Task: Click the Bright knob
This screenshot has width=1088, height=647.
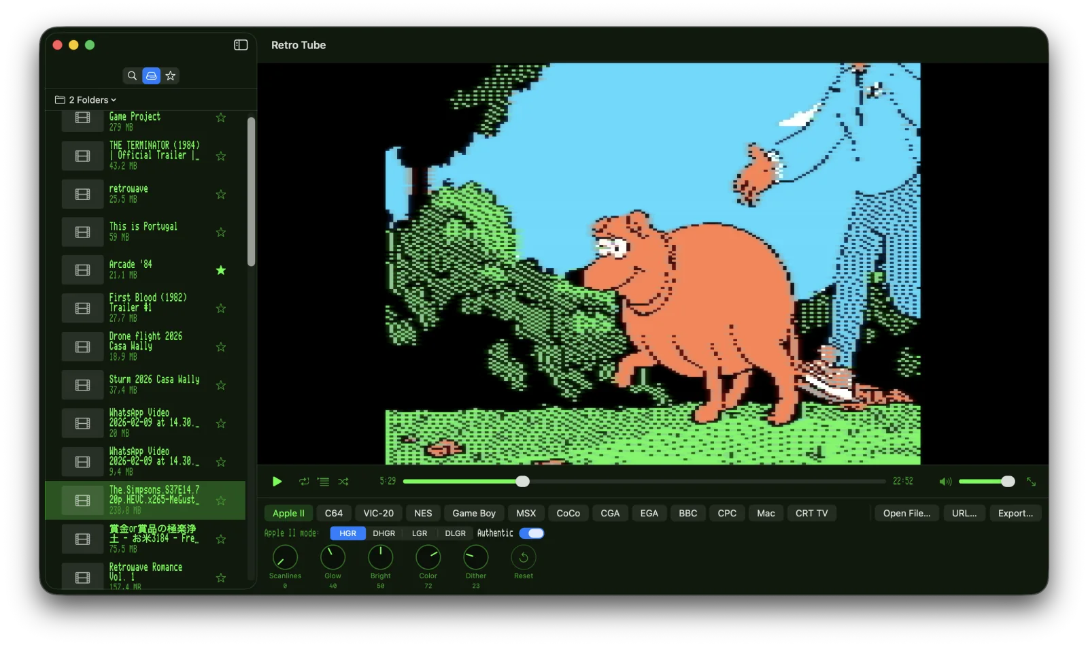Action: (x=380, y=558)
